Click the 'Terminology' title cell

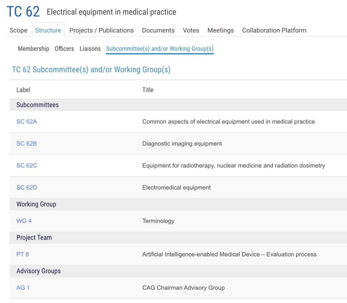click(158, 221)
